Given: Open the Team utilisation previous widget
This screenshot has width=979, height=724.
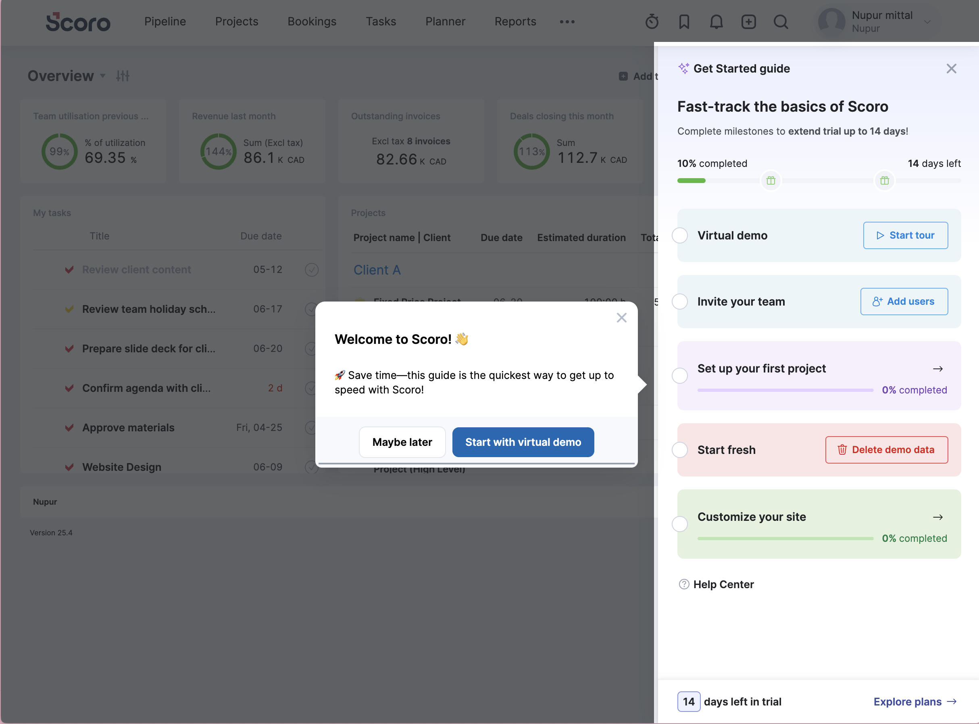Looking at the screenshot, I should (x=93, y=141).
